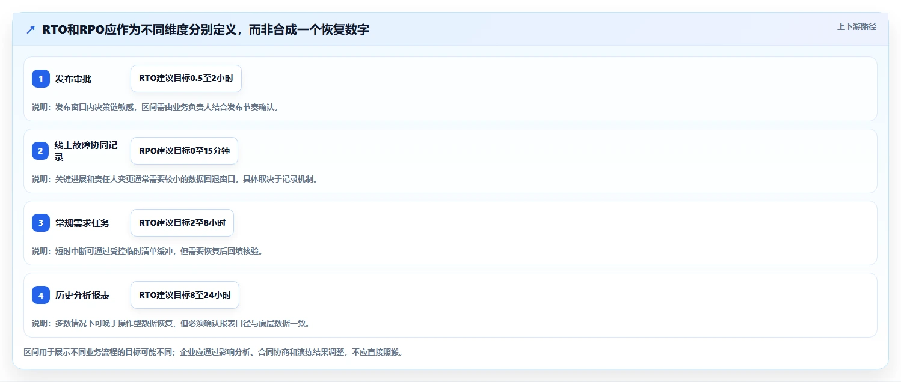The image size is (901, 382).
Task: Click the RTO建议目标2至8小时 chip
Action: [x=182, y=223]
